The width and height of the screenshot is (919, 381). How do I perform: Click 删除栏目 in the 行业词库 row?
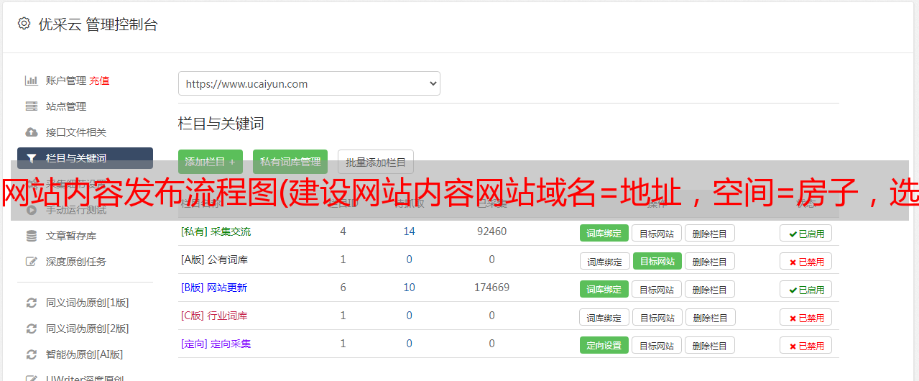pyautogui.click(x=709, y=317)
